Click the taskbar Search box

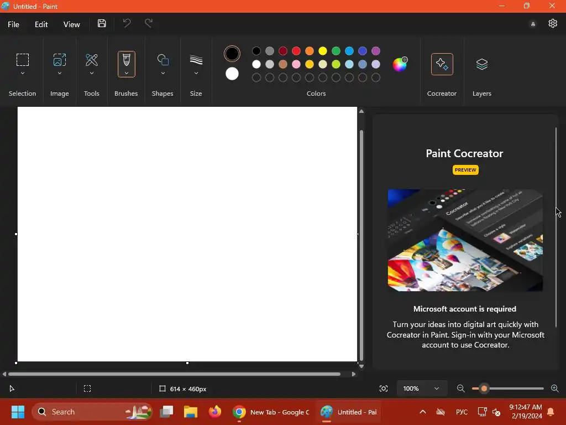[x=92, y=412]
